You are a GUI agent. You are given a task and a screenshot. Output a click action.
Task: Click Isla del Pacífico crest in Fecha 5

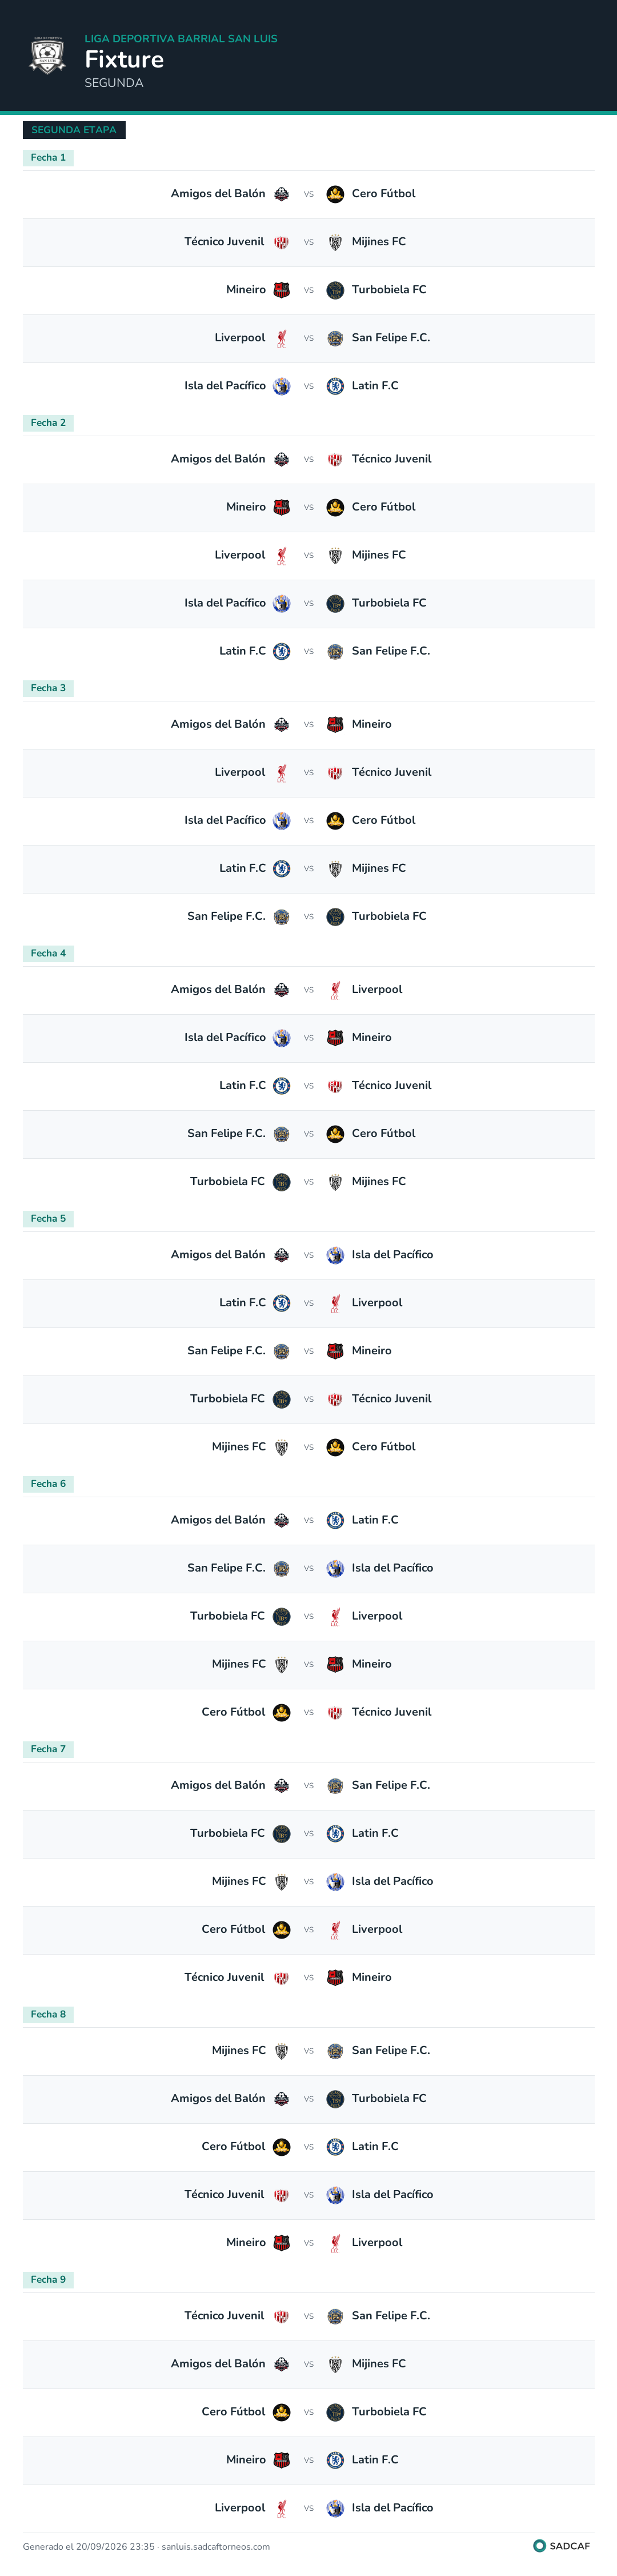coord(335,1255)
